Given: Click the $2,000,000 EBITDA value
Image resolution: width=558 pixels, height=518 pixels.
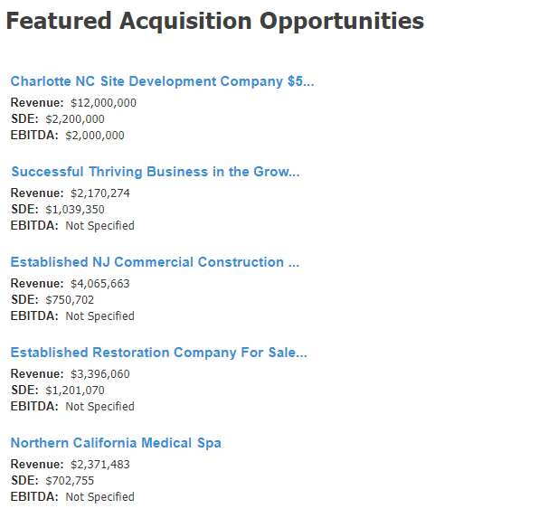Looking at the screenshot, I should (x=95, y=136).
